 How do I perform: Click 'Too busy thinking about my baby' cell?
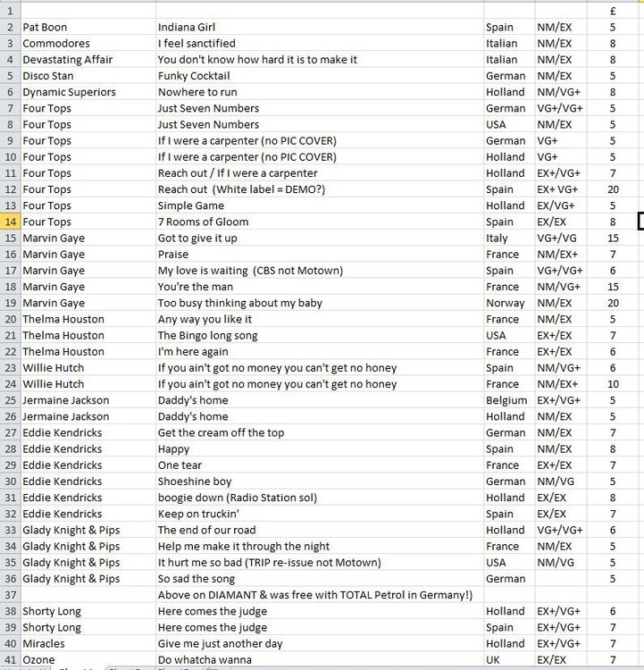coord(320,303)
